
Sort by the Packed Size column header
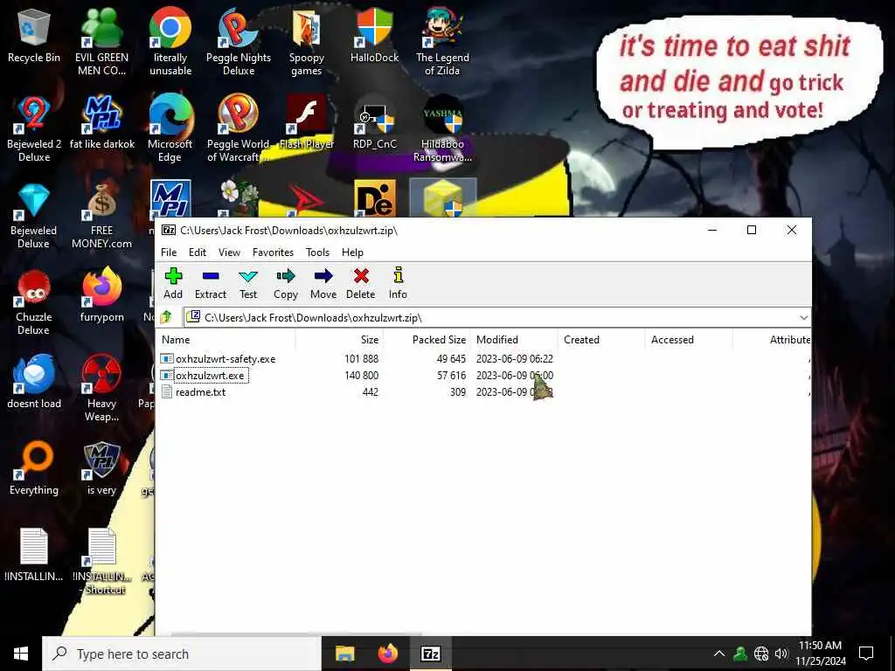(x=427, y=340)
